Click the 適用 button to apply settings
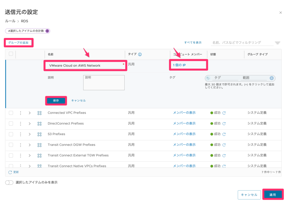Screen dimensions: 287x204 pyautogui.click(x=273, y=194)
